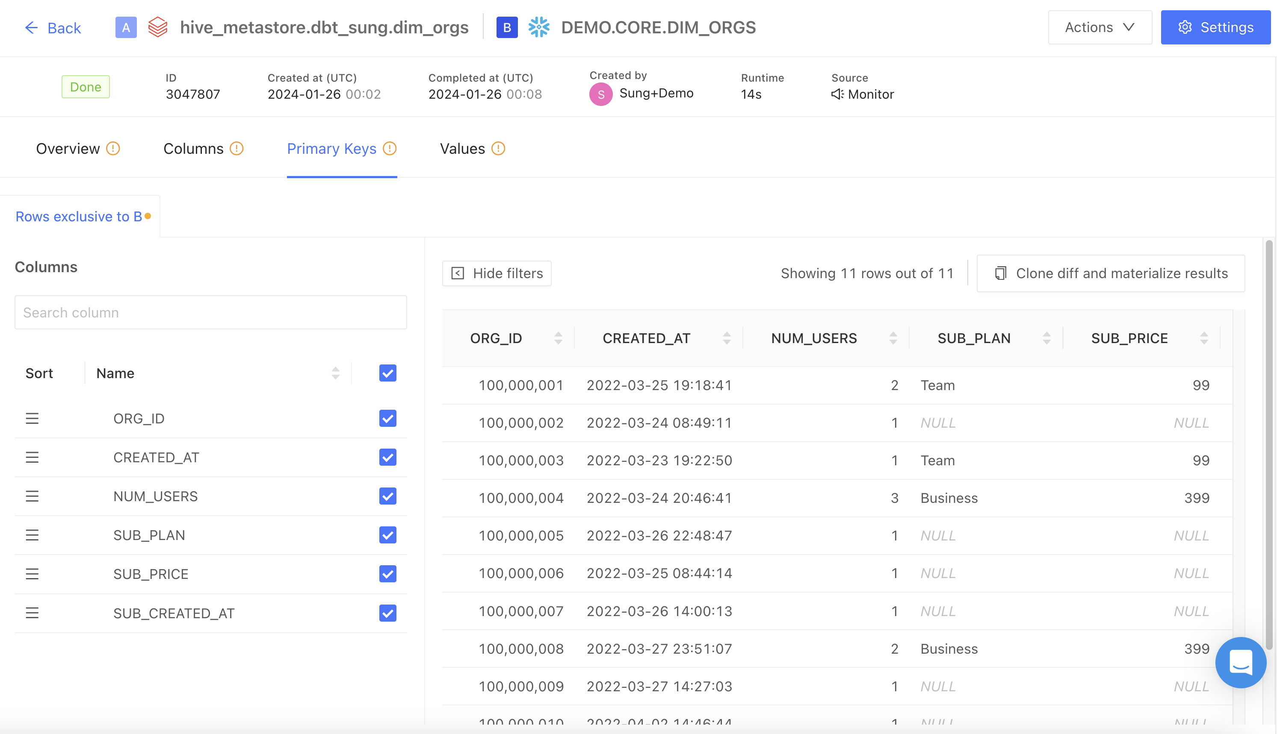The width and height of the screenshot is (1277, 734).
Task: Click the B dataset badge icon
Action: 507,27
